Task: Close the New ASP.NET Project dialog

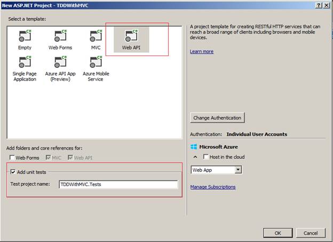Action: [327, 5]
